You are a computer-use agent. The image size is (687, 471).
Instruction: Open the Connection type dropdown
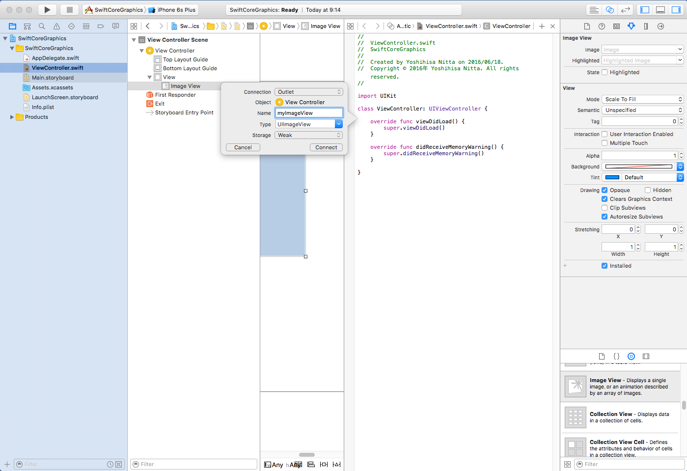308,92
